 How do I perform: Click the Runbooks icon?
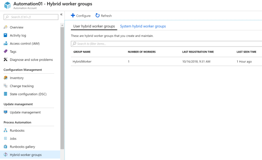[x=6, y=130]
